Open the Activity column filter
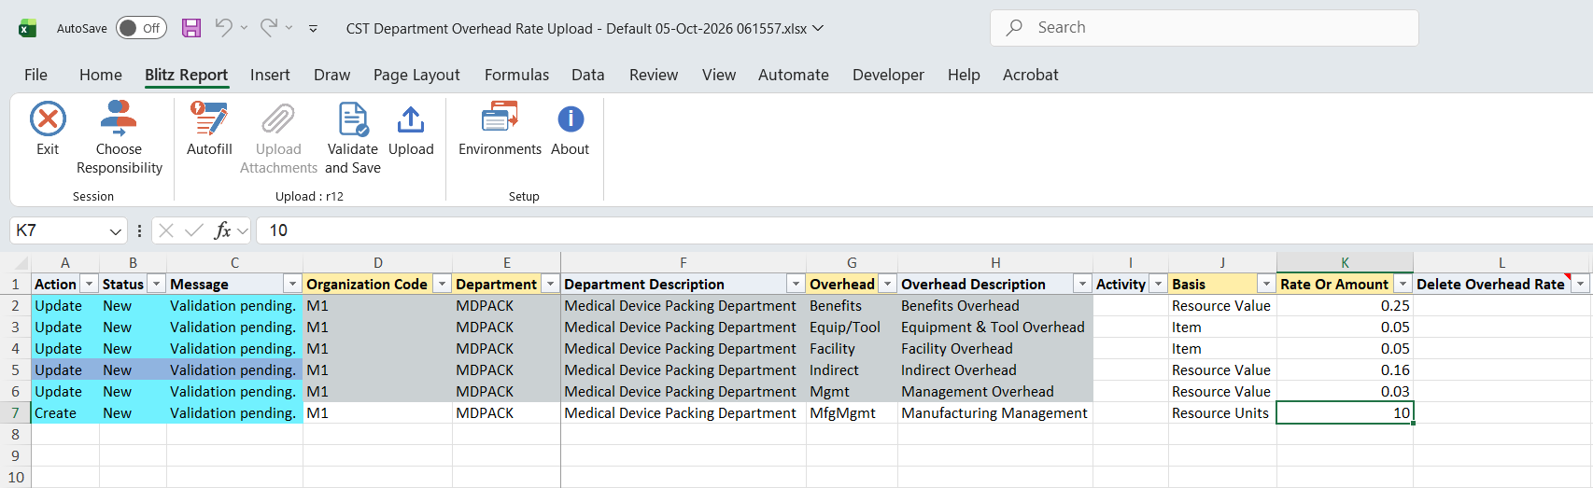This screenshot has width=1593, height=488. pyautogui.click(x=1158, y=284)
